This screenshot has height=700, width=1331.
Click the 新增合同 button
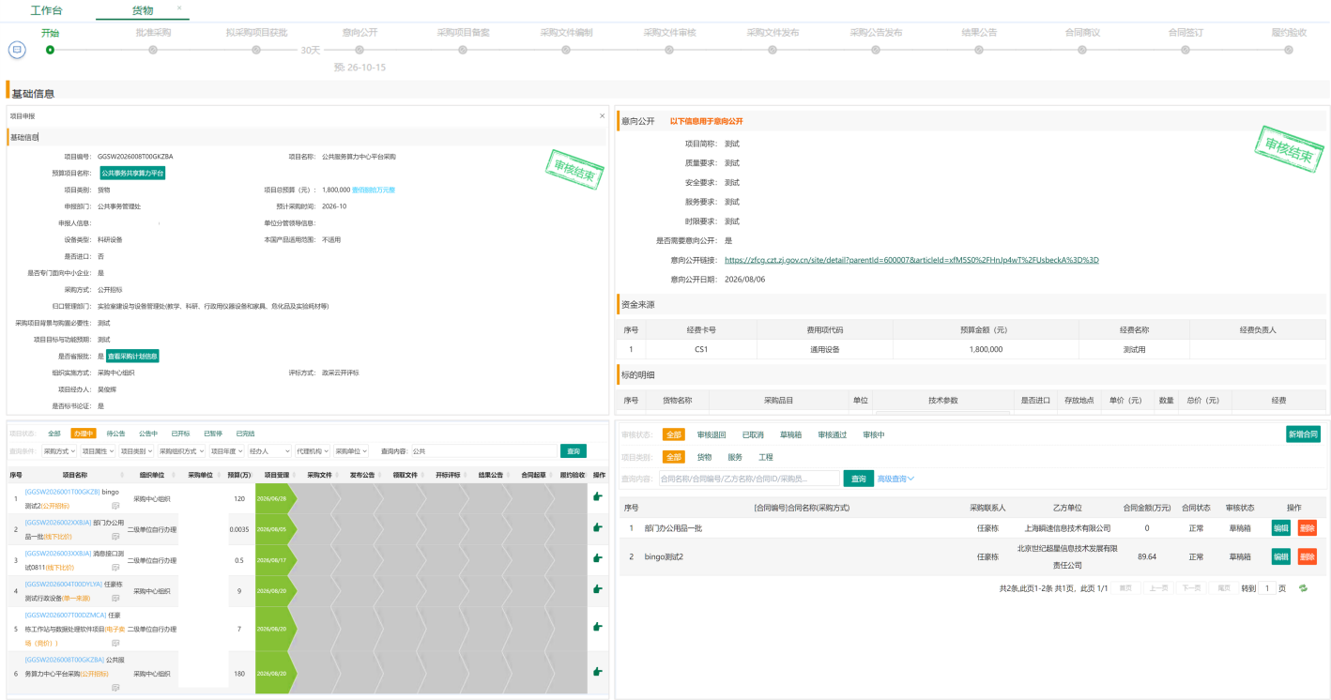[1304, 434]
